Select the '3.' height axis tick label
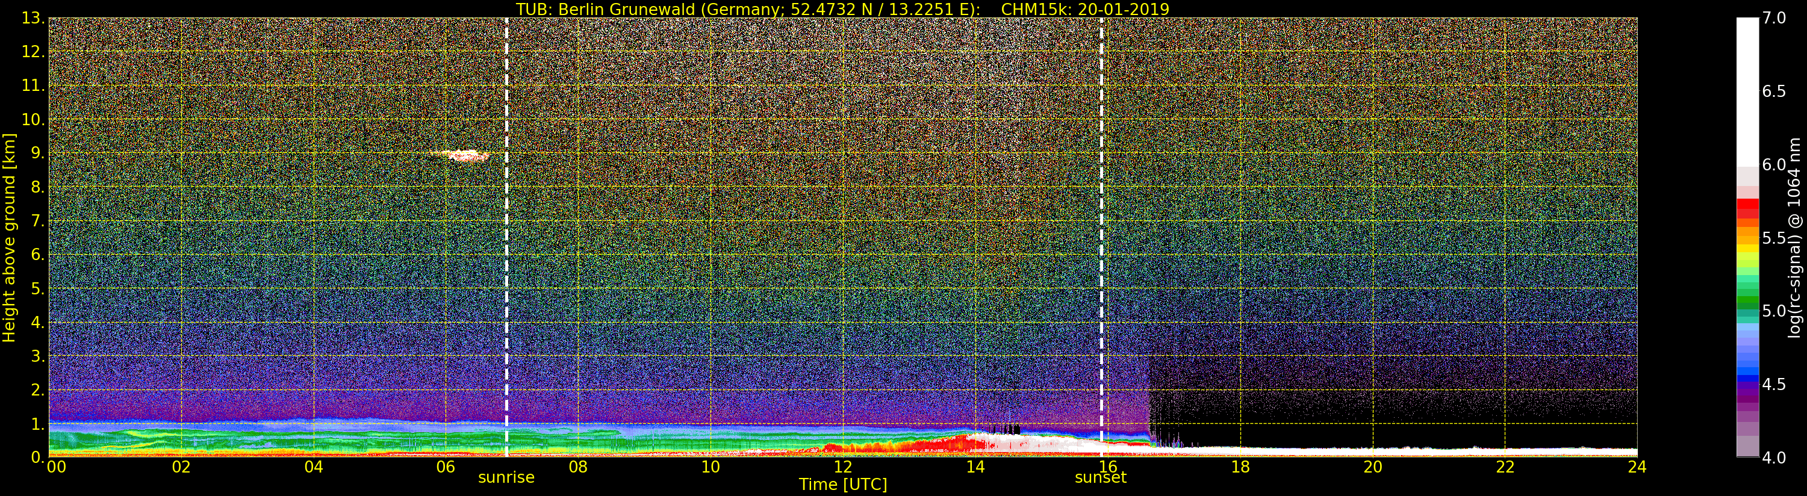 38,356
